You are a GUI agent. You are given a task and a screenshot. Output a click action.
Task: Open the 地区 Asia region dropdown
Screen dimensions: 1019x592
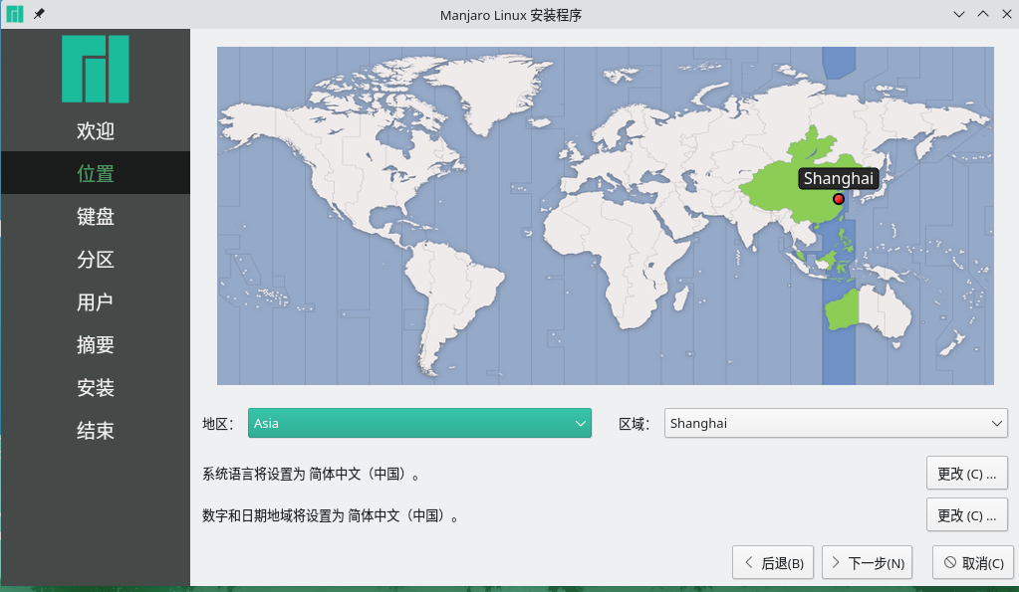(x=419, y=423)
